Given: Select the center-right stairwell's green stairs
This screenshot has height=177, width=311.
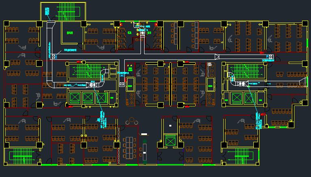Looking at the screenshot, I should [x=246, y=72].
